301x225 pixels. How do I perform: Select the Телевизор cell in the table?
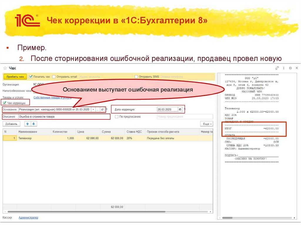(x=34, y=138)
